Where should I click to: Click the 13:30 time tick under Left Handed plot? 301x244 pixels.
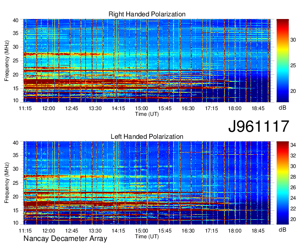(x=95, y=231)
